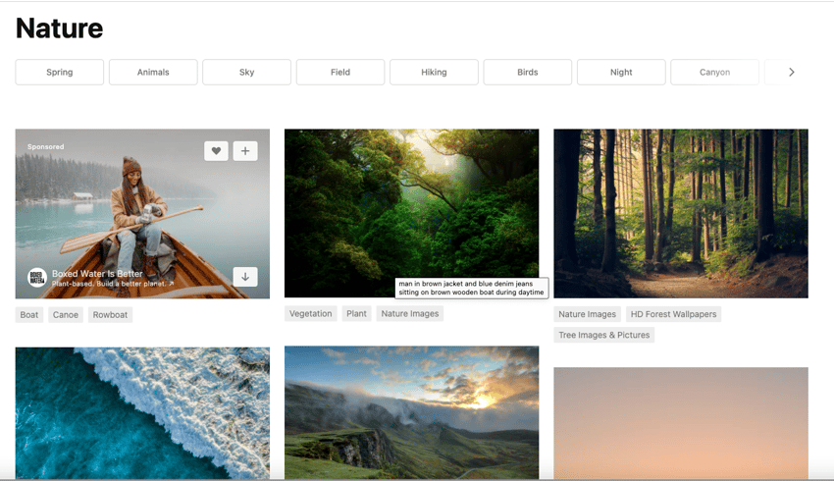Open the Plant tag
This screenshot has width=834, height=481.
click(356, 313)
